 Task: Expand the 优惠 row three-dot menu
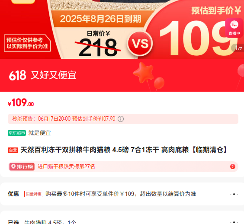(234, 194)
